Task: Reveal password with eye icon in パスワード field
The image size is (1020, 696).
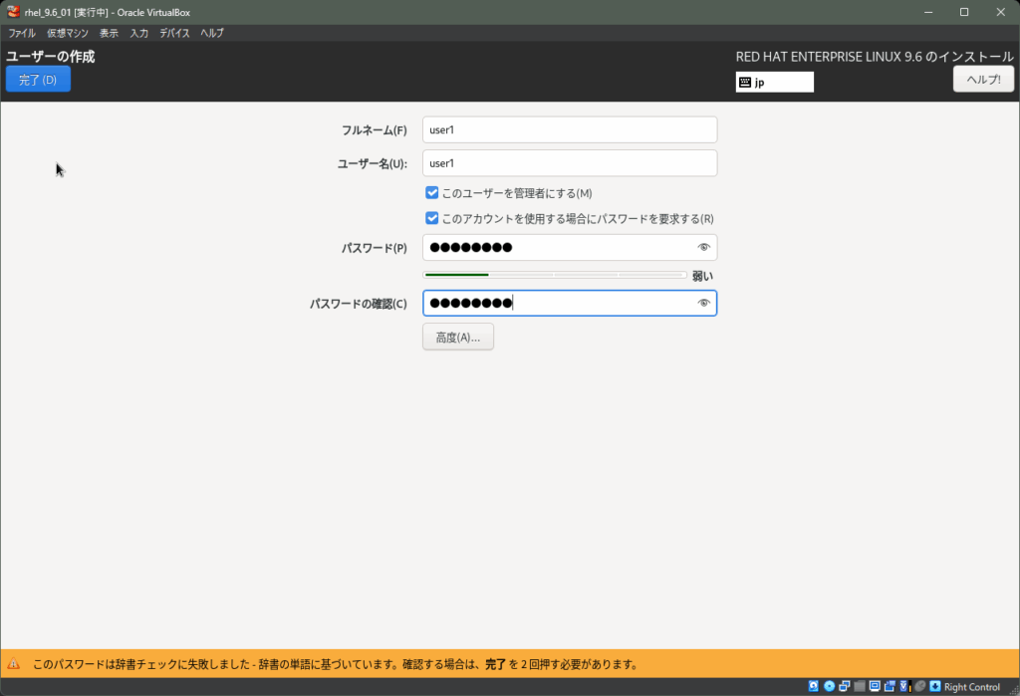Action: pyautogui.click(x=703, y=247)
